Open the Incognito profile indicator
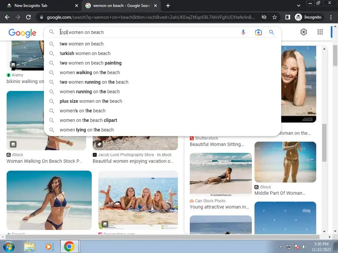The width and height of the screenshot is (338, 253). click(308, 17)
